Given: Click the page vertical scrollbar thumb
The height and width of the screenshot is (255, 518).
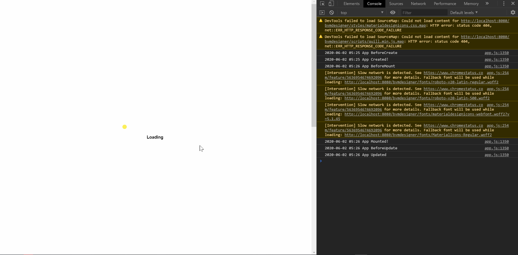Looking at the screenshot, I should [x=314, y=66].
